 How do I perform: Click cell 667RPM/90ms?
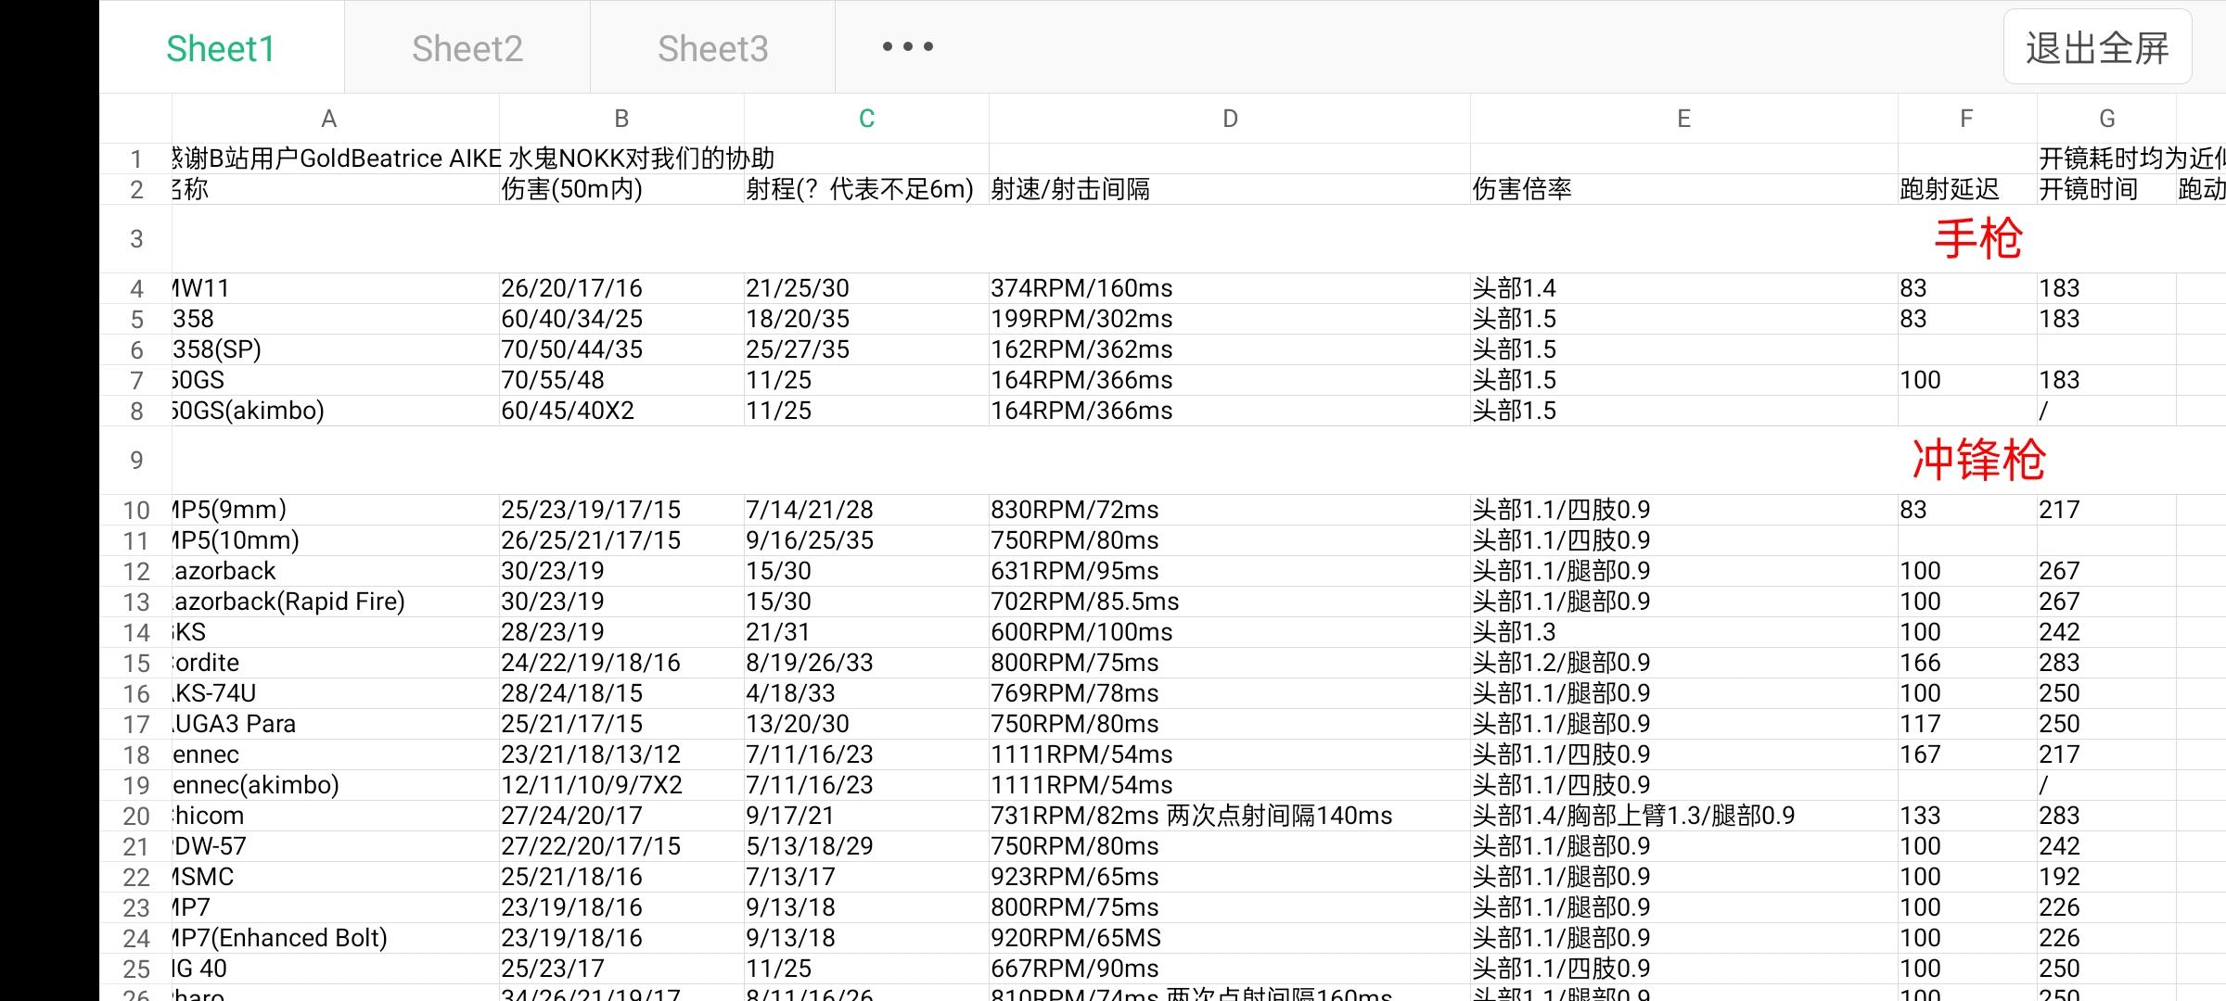pyautogui.click(x=1230, y=969)
